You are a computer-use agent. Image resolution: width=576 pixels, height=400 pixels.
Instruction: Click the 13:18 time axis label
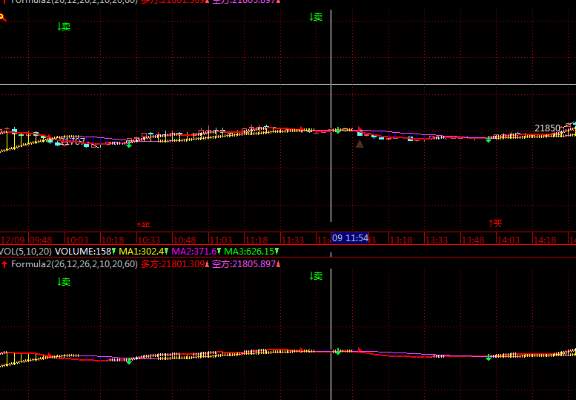pyautogui.click(x=401, y=240)
